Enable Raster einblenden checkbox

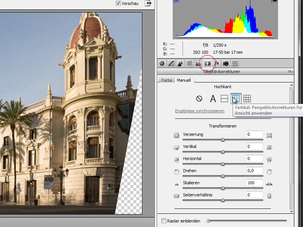tap(164, 221)
